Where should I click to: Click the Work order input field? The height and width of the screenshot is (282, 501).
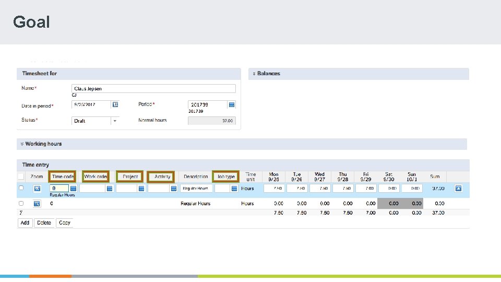point(92,189)
